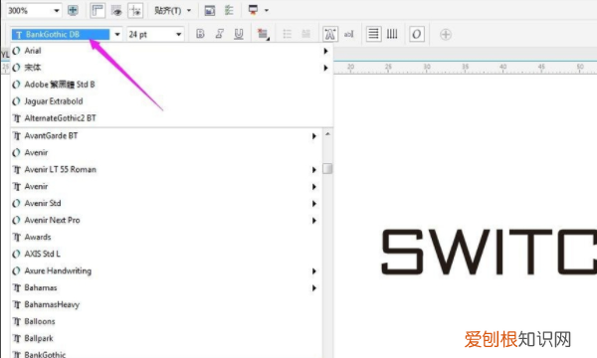Expand the application launcher arrow
This screenshot has height=358, width=597.
coord(267,10)
